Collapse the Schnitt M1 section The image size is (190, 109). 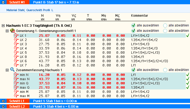coord(3,2)
